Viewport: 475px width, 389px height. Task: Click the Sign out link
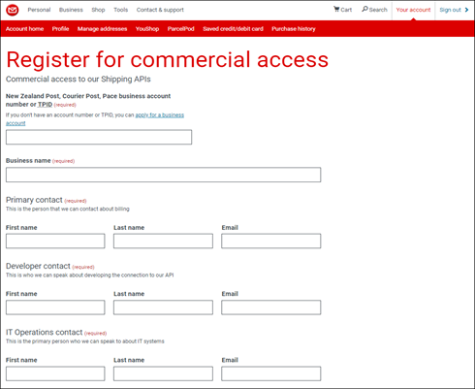click(x=450, y=10)
